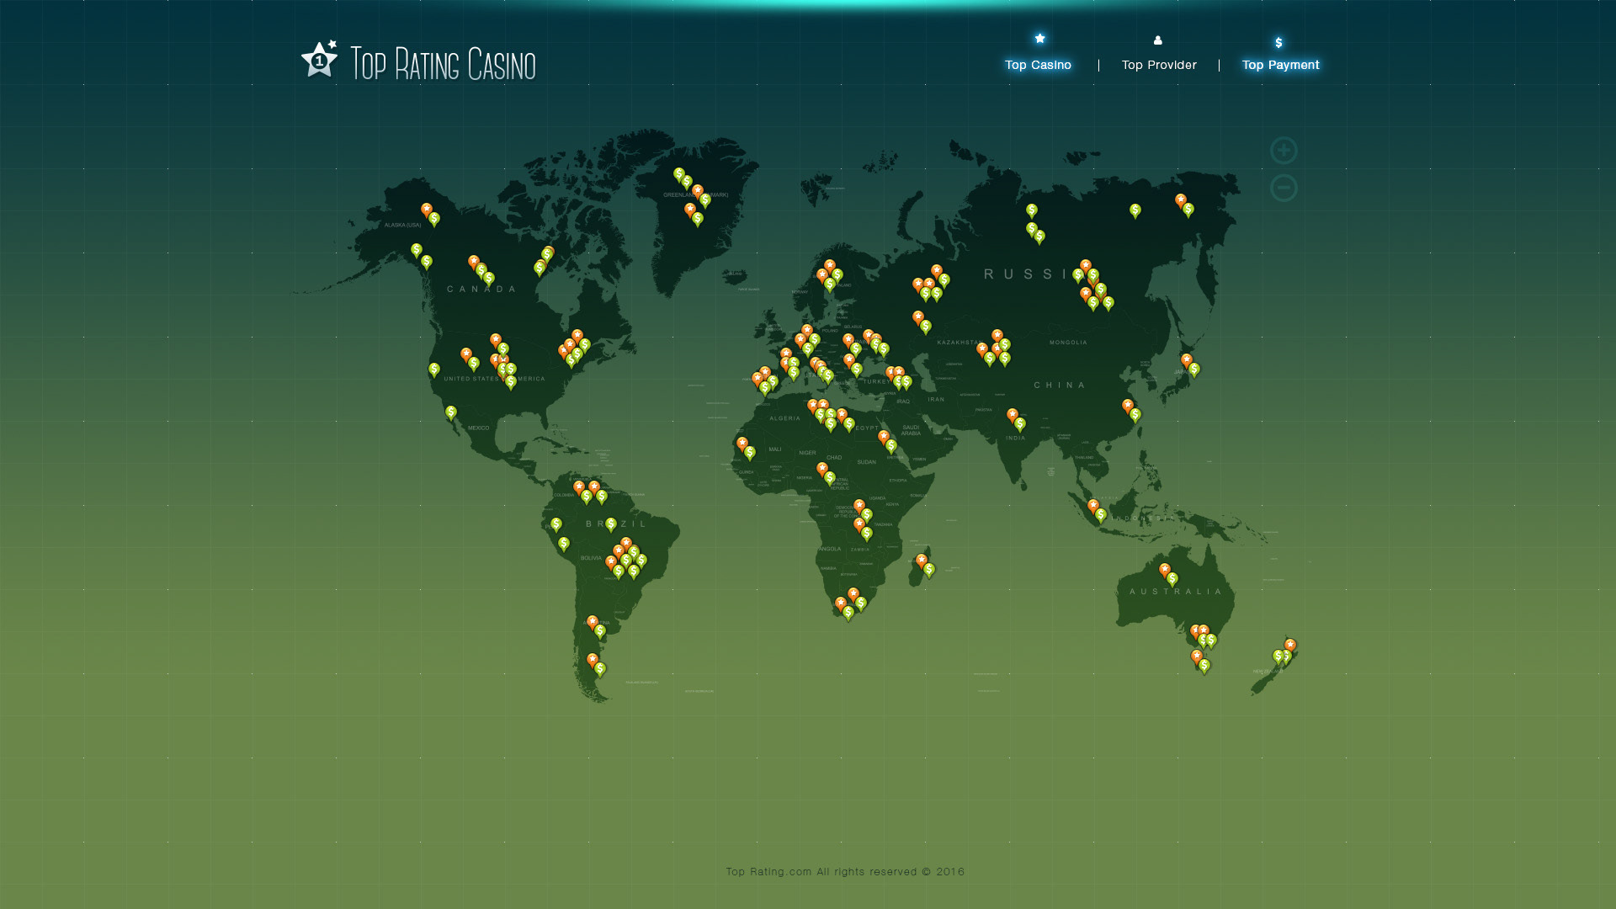Open the Top Casino tab
The width and height of the screenshot is (1616, 909).
point(1038,65)
